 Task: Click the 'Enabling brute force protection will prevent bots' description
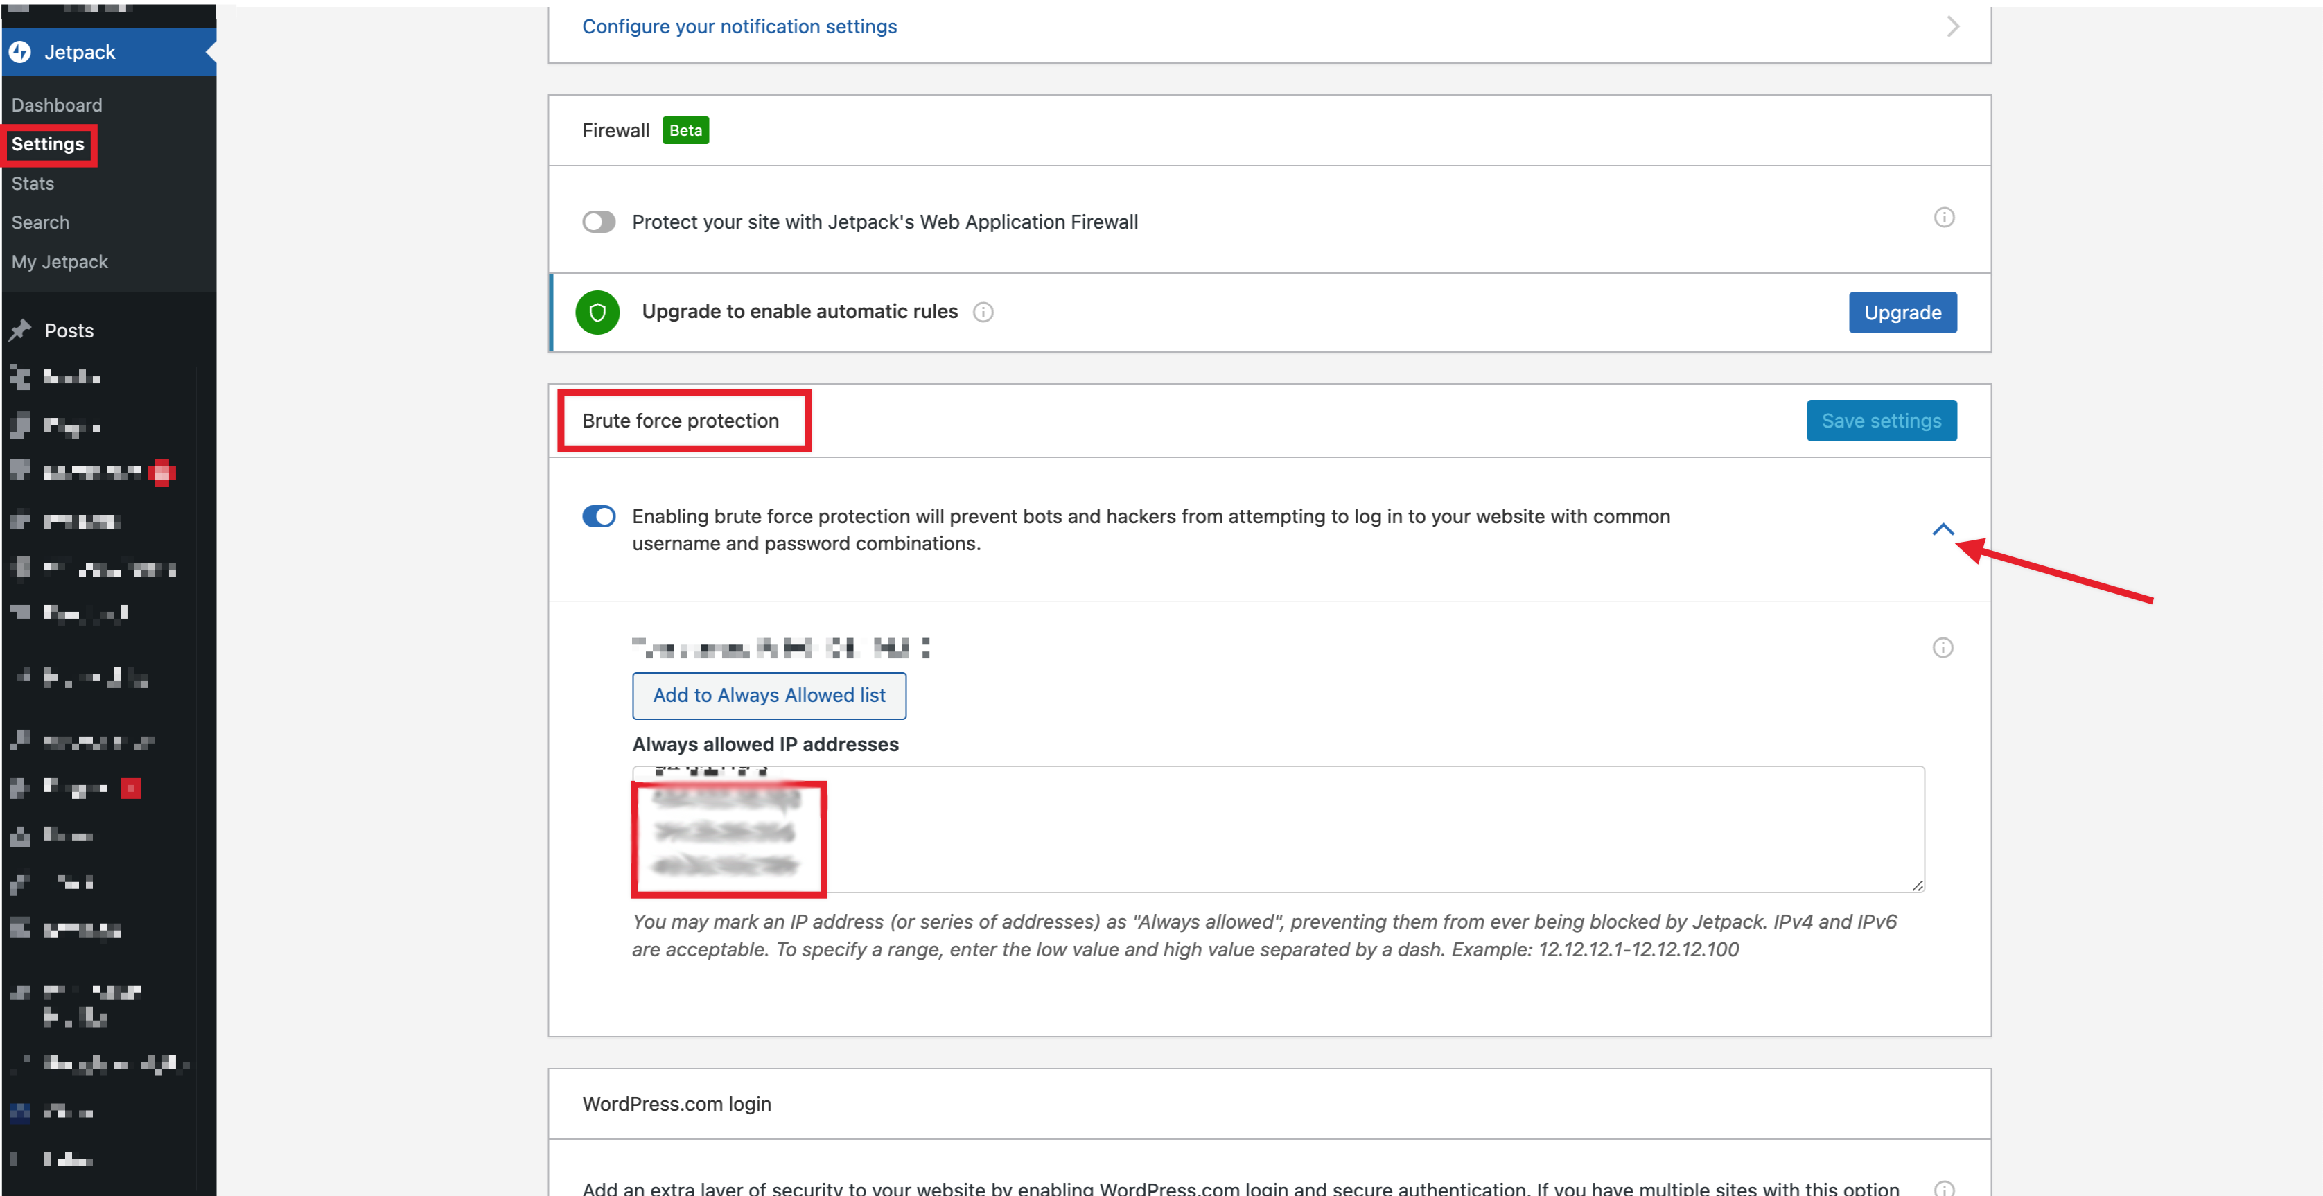coord(1150,529)
